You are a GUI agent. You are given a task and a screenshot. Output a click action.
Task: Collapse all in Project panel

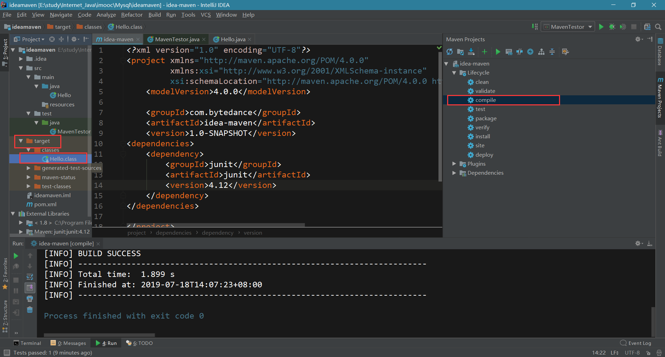tap(61, 39)
